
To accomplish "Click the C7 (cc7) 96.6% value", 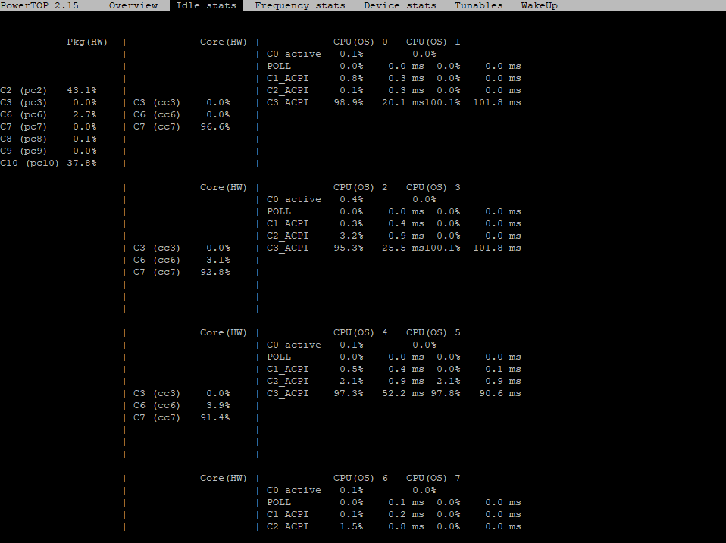I will (x=214, y=126).
